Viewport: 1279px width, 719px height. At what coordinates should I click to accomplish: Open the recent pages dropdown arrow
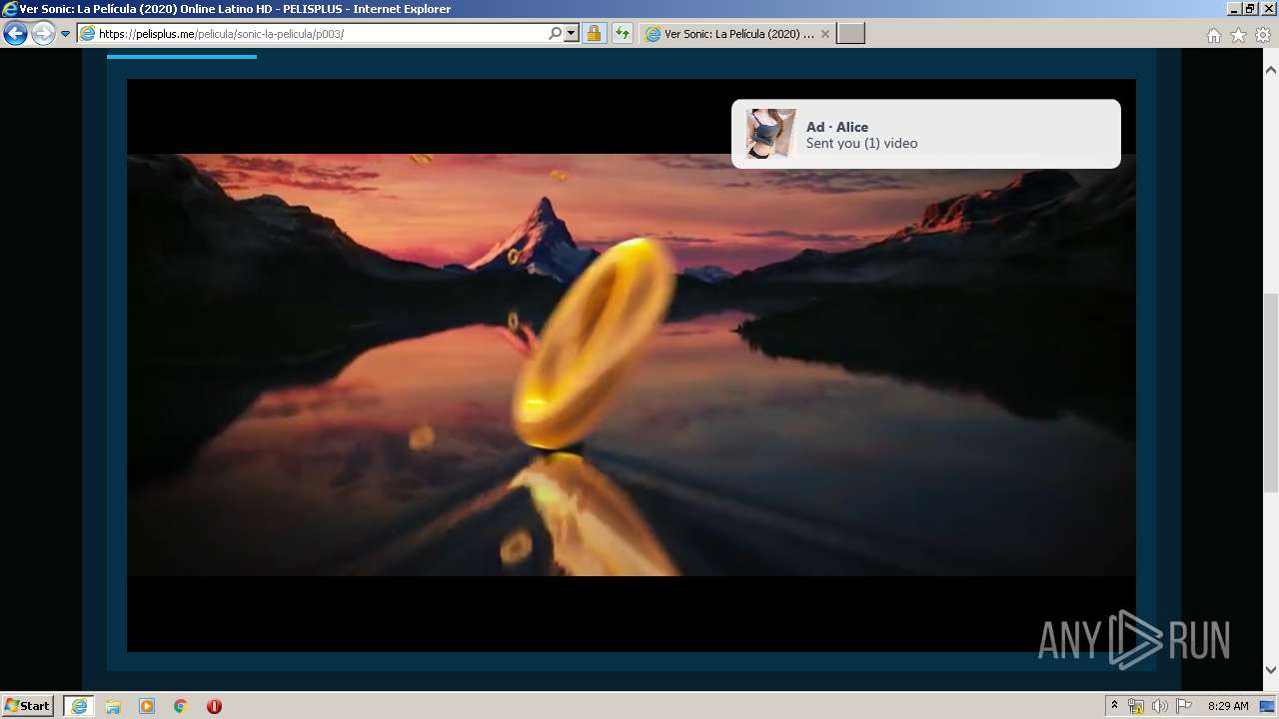click(x=66, y=34)
